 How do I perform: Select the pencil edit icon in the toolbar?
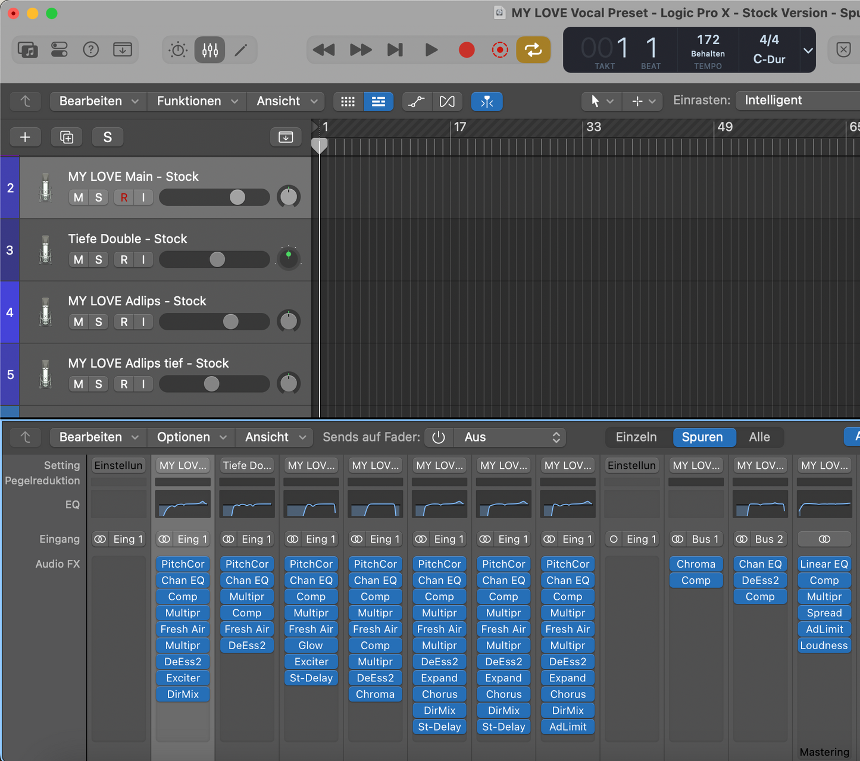tap(242, 50)
